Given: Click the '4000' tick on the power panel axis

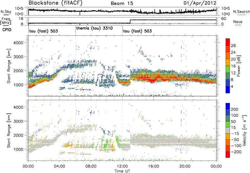Looking at the screenshot, I should click(x=18, y=43).
